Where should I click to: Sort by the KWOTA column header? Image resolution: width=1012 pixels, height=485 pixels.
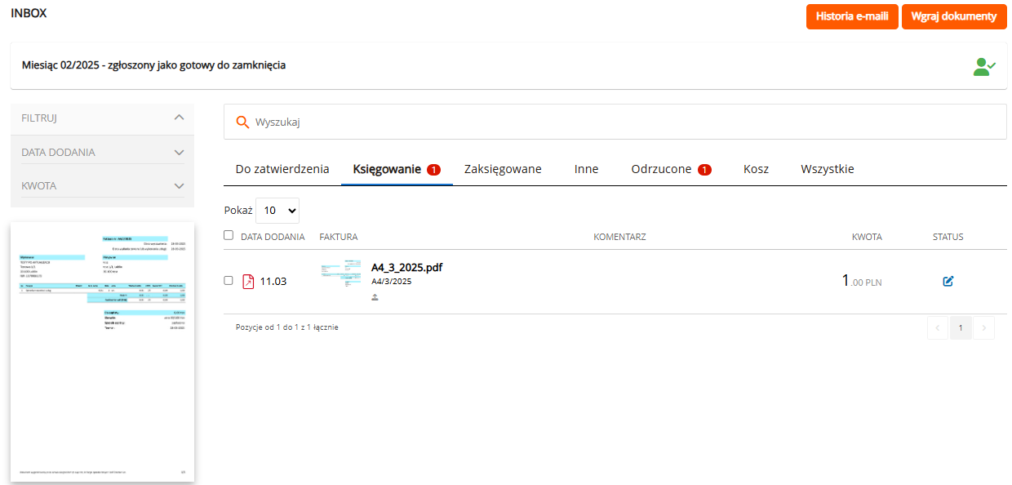867,237
